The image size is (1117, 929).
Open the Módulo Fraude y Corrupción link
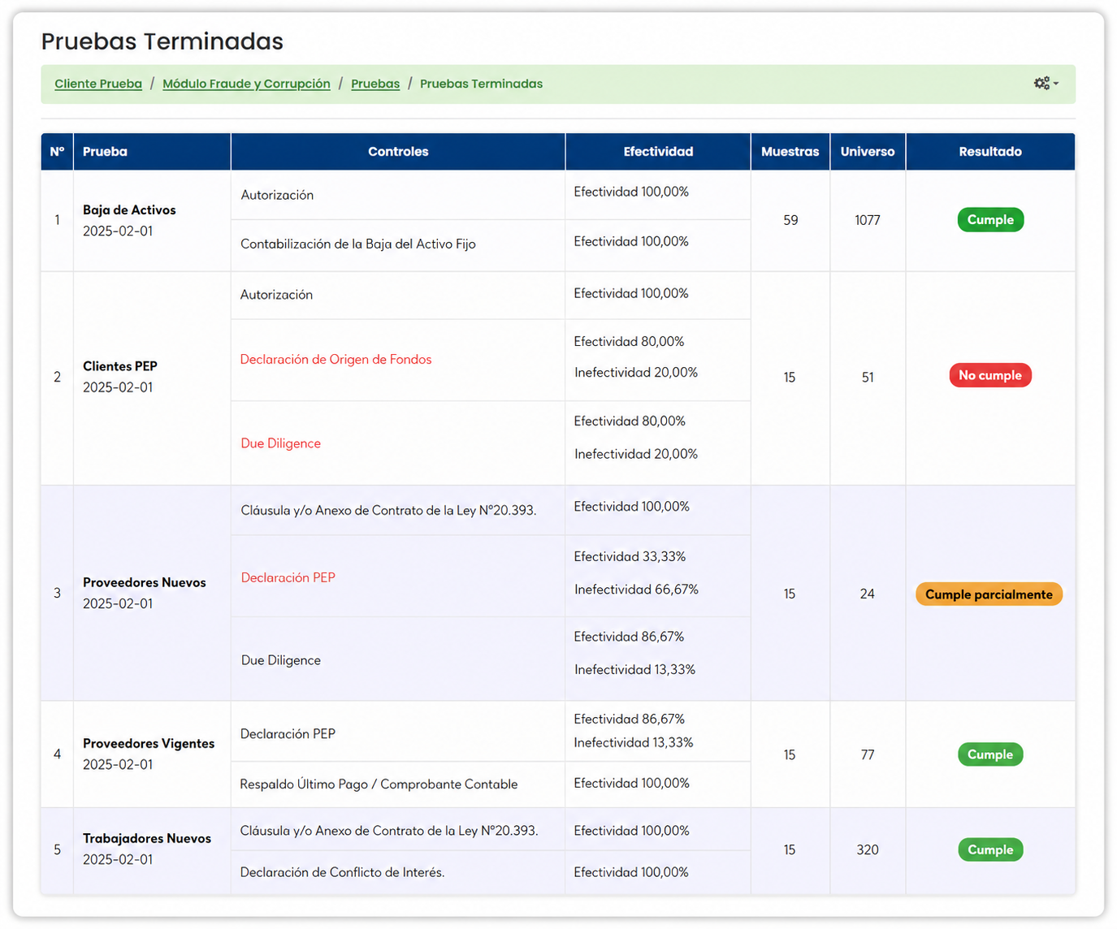tap(246, 84)
